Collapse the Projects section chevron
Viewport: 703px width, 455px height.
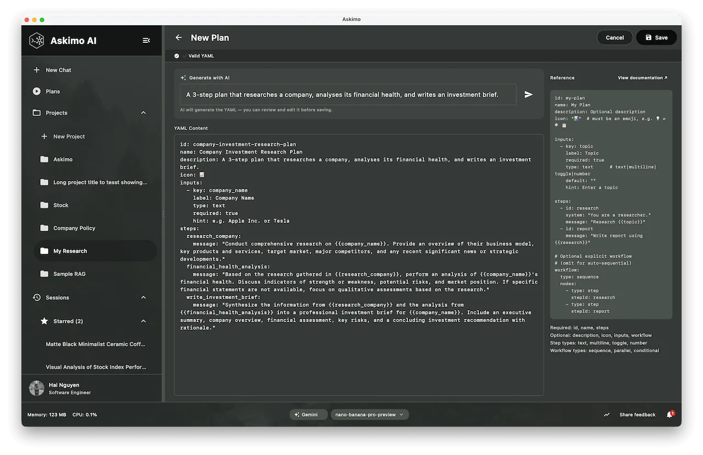coord(144,113)
